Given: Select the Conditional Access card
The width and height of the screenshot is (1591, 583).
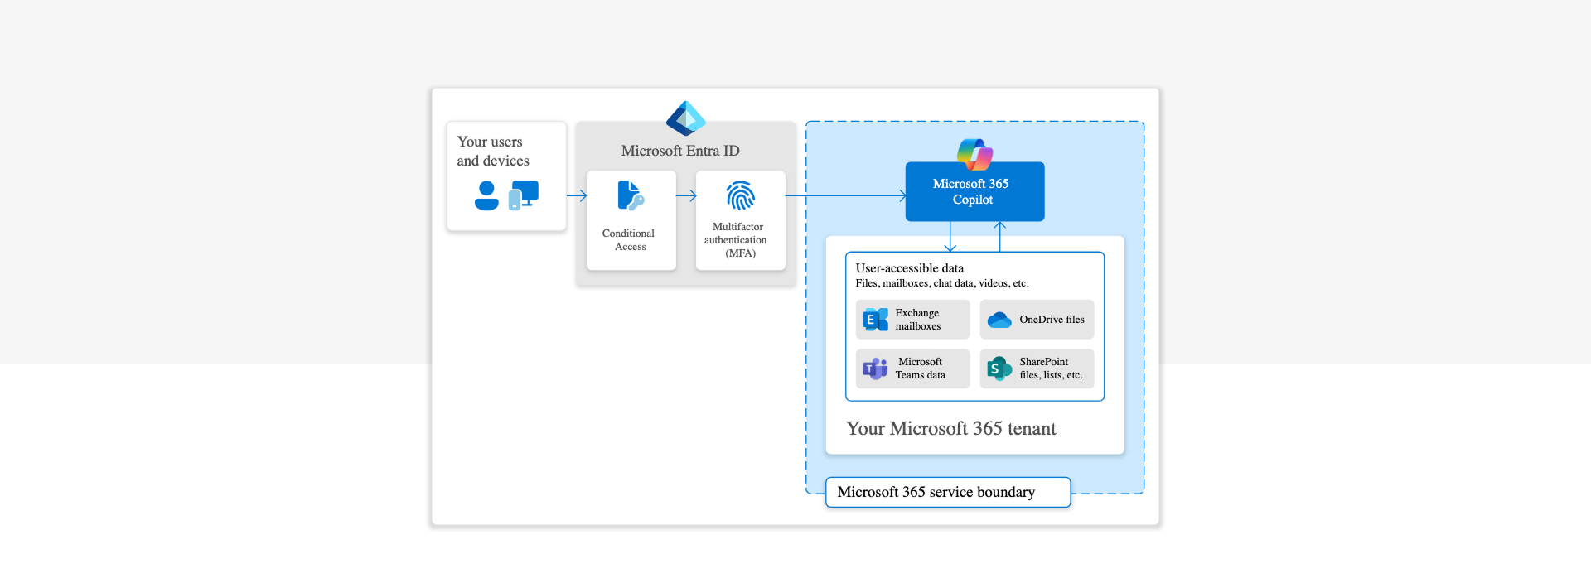Looking at the screenshot, I should (x=631, y=220).
